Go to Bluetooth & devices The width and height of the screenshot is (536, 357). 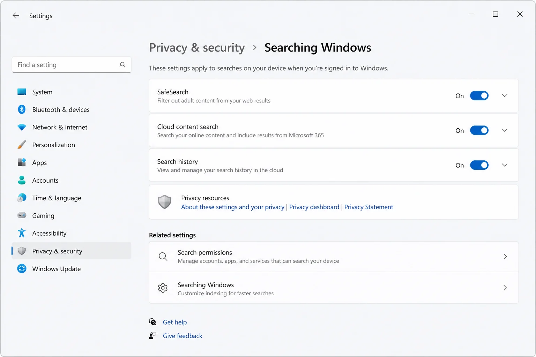72,109
